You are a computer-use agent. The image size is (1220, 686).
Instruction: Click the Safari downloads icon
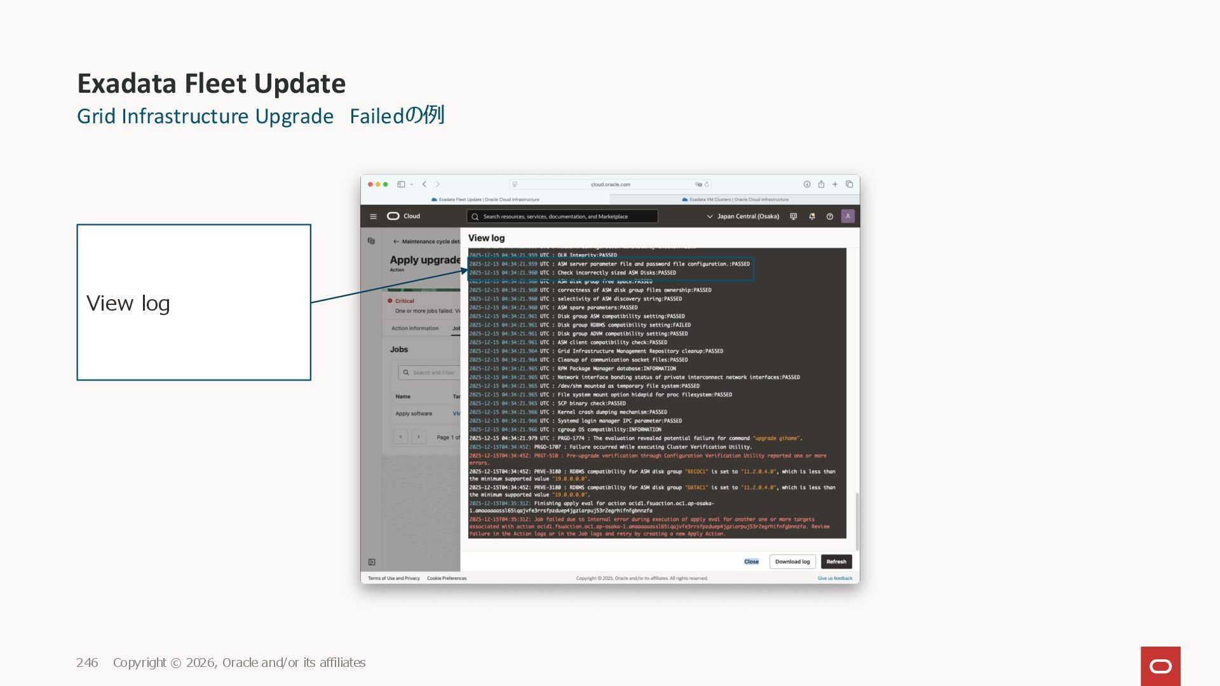click(x=806, y=184)
